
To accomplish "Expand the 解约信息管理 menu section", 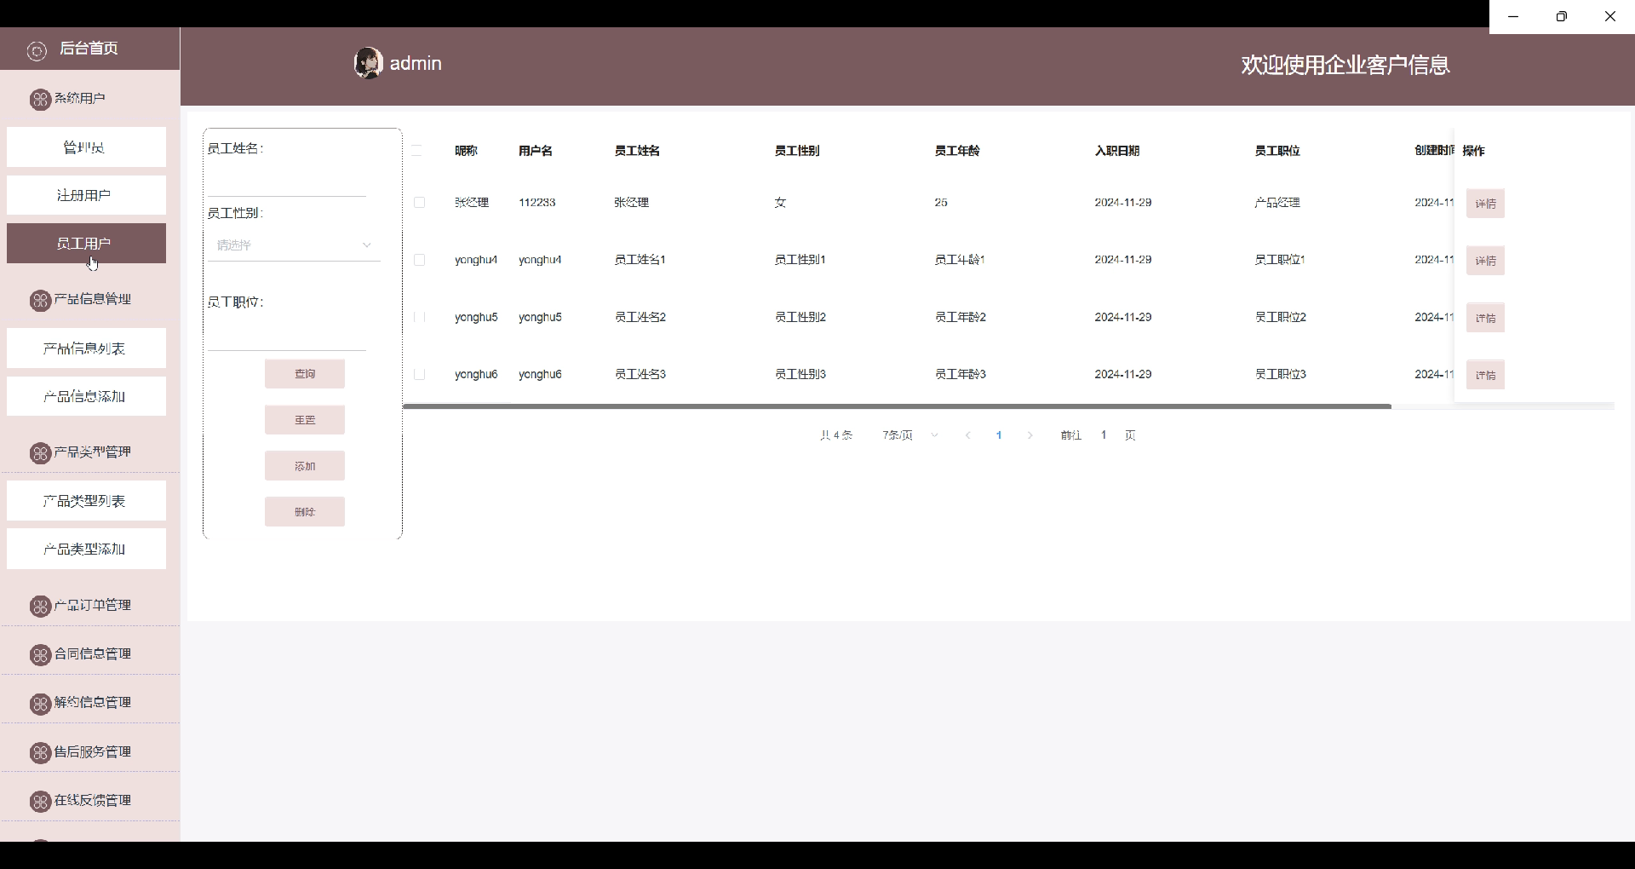I will (x=89, y=702).
